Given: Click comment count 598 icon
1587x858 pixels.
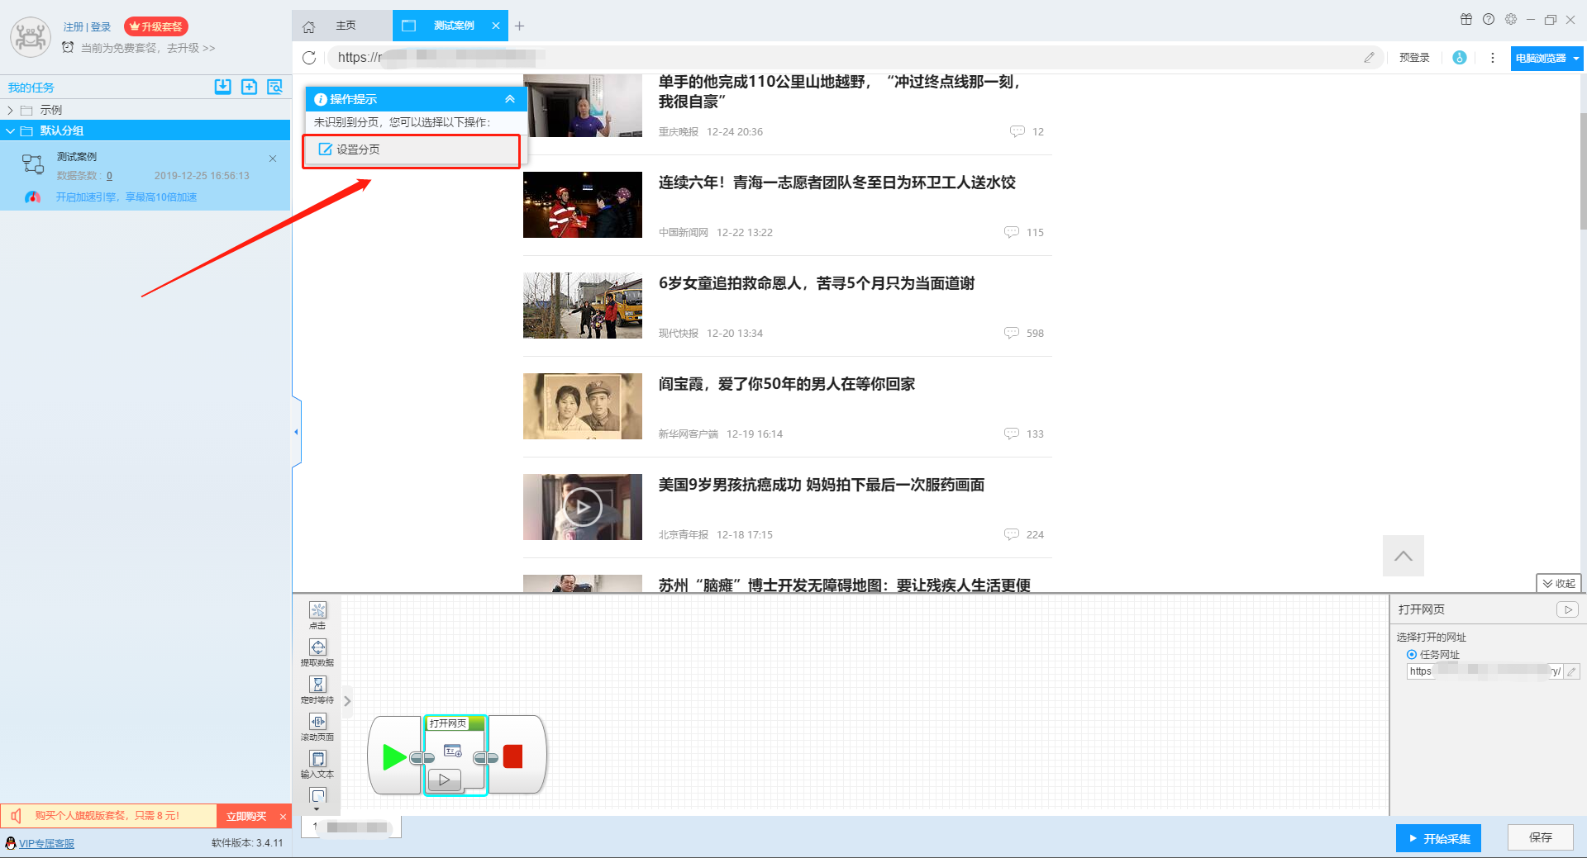Looking at the screenshot, I should click(x=1012, y=333).
